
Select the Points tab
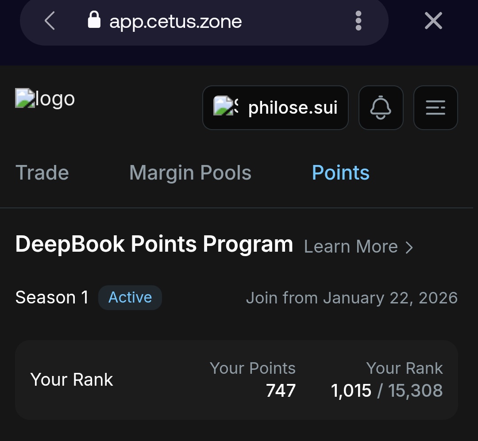341,173
